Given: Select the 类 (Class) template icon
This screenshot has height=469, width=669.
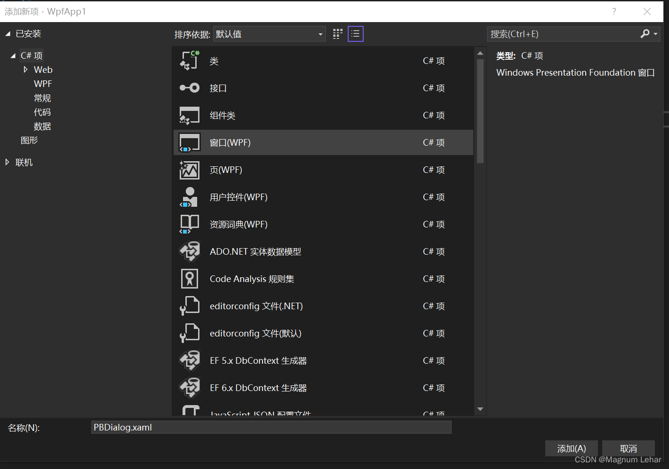Looking at the screenshot, I should tap(189, 60).
